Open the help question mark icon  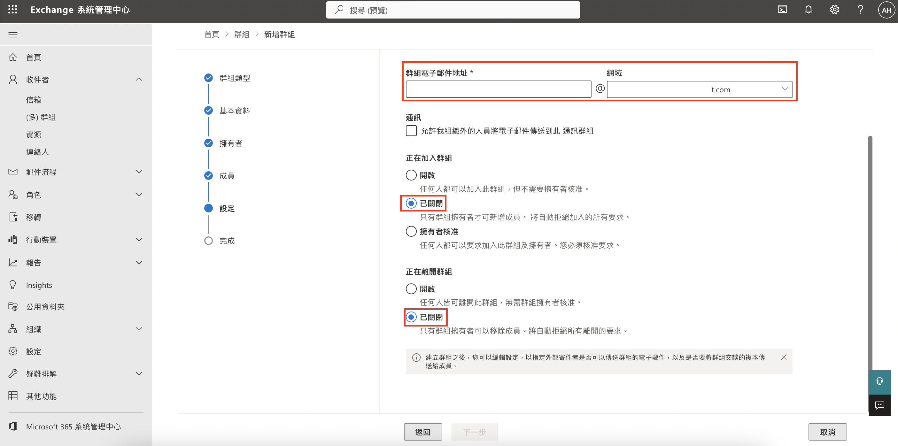pos(860,10)
